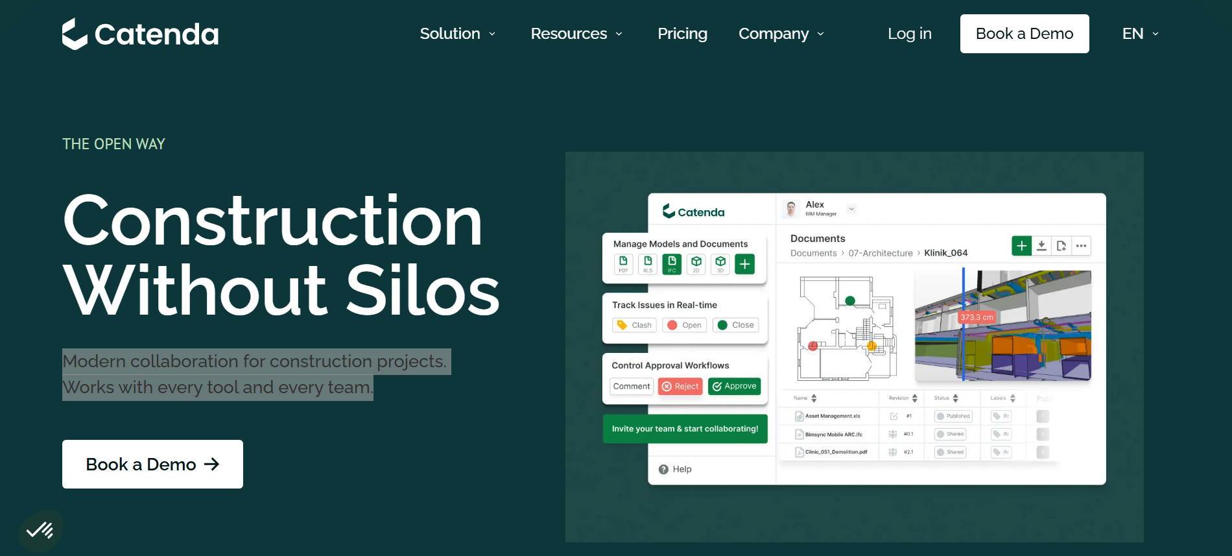Open the three-dots more options menu
This screenshot has width=1232, height=556.
(1081, 246)
